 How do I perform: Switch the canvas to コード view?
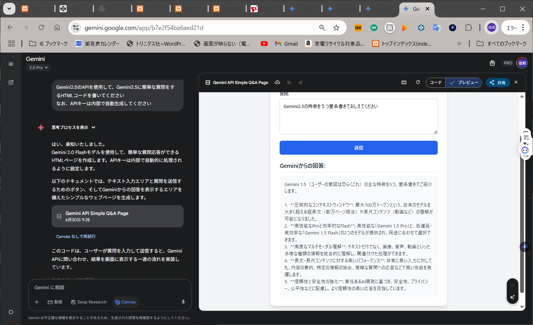pyautogui.click(x=436, y=83)
